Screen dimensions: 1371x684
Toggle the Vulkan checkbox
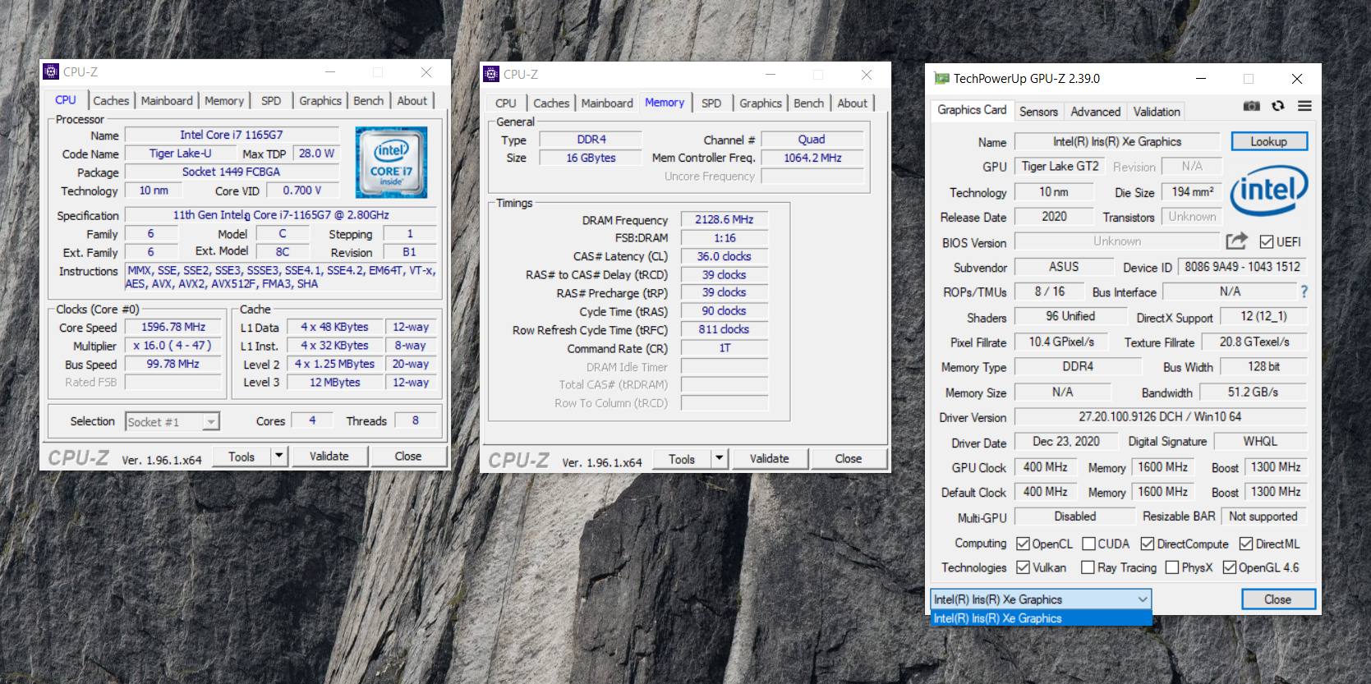[x=1023, y=567]
